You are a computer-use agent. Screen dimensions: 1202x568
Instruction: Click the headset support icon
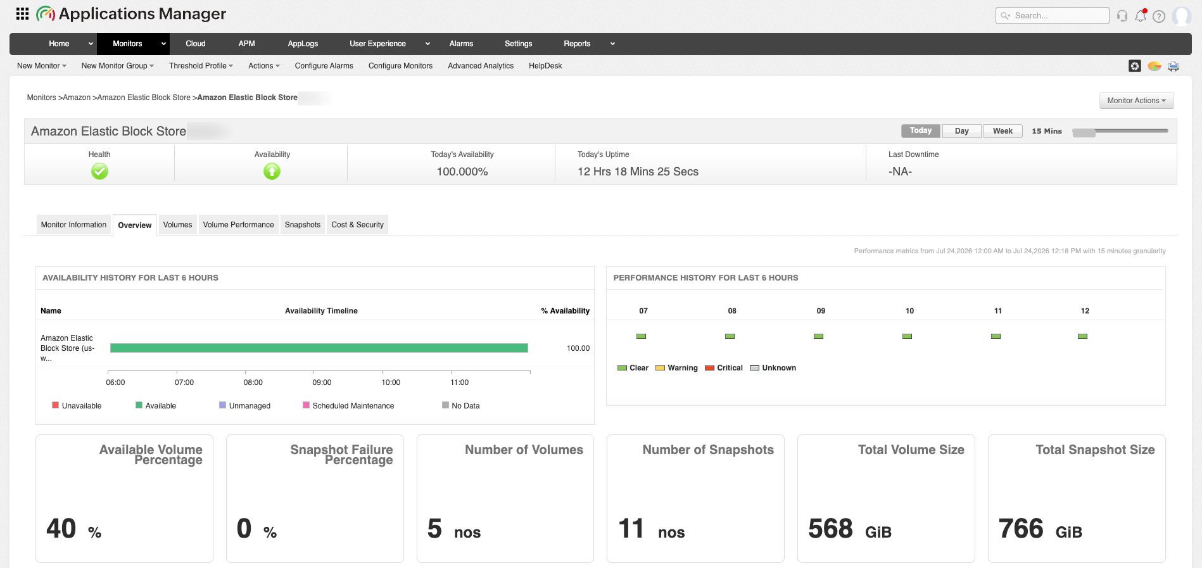[1122, 16]
